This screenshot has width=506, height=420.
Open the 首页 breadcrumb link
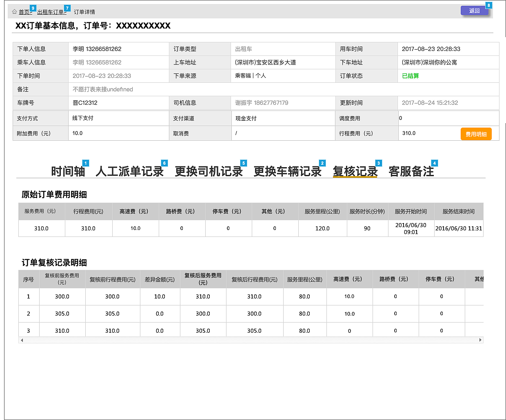24,12
